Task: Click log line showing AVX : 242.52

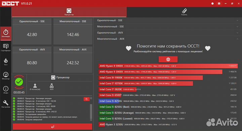Action: click(37, 112)
